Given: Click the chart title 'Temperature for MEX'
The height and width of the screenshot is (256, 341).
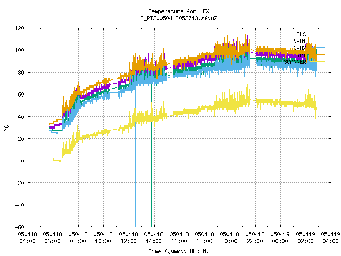Looking at the screenshot, I should tap(178, 11).
